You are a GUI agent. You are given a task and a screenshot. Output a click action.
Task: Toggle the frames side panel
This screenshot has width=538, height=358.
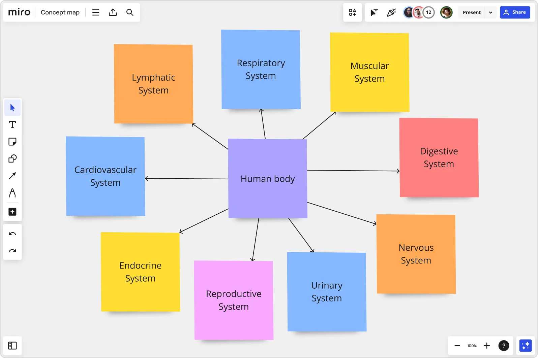12,346
